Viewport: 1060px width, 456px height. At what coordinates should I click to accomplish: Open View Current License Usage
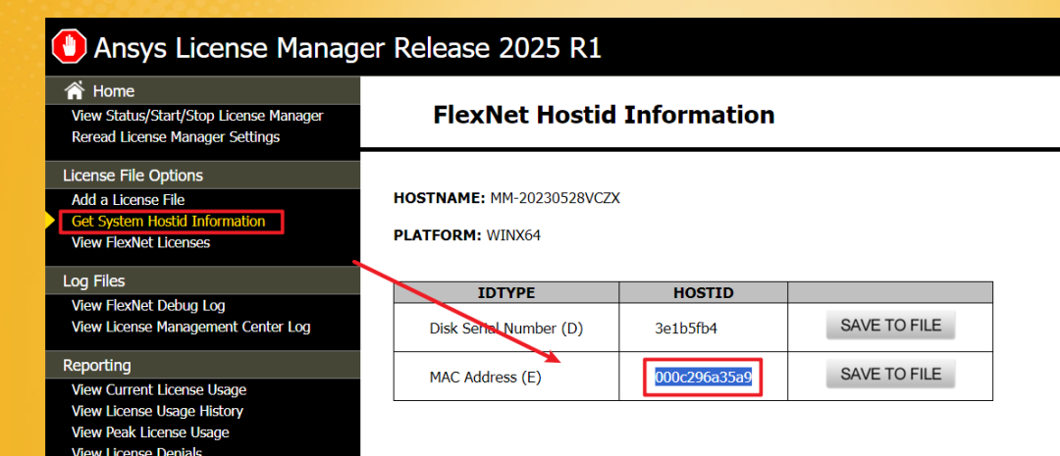[159, 389]
